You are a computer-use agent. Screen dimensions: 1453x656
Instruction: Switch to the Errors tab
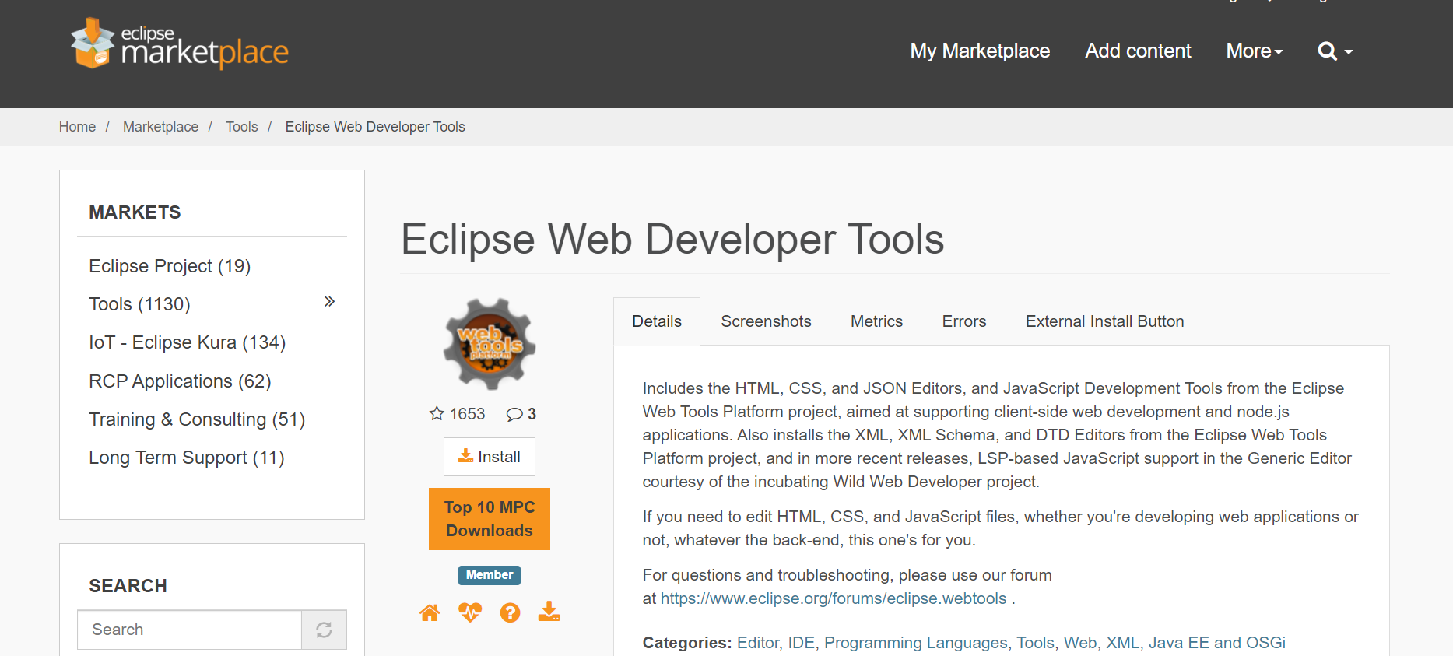963,321
